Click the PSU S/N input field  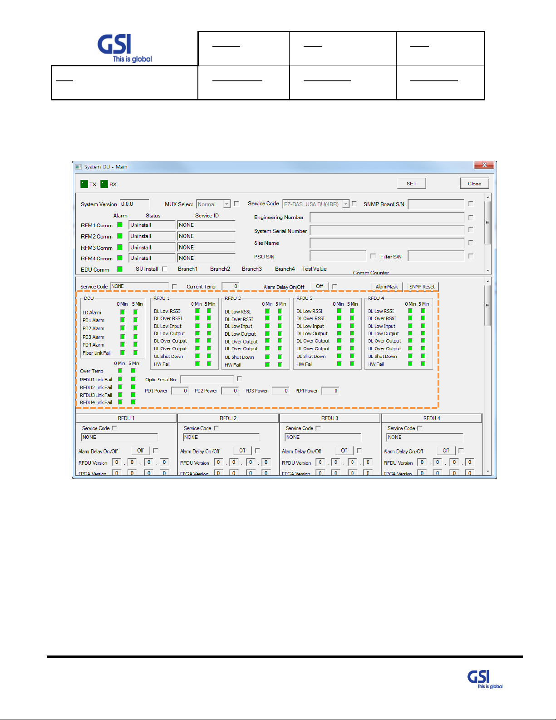point(338,256)
